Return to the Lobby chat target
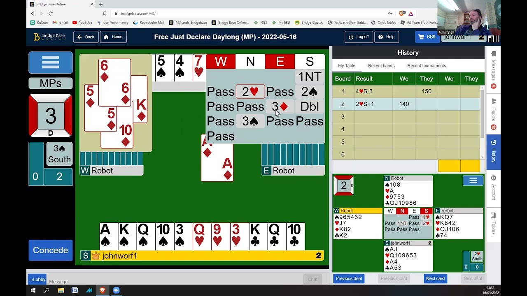This screenshot has height=296, width=527. coord(37,280)
